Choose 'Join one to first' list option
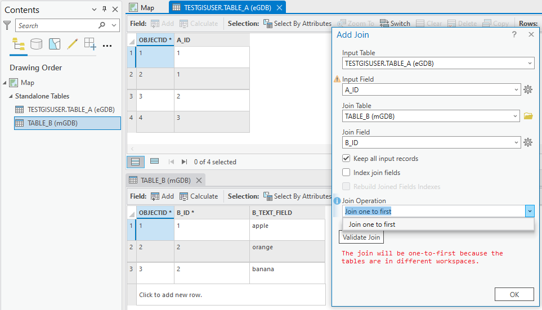The image size is (542, 310). [x=438, y=224]
